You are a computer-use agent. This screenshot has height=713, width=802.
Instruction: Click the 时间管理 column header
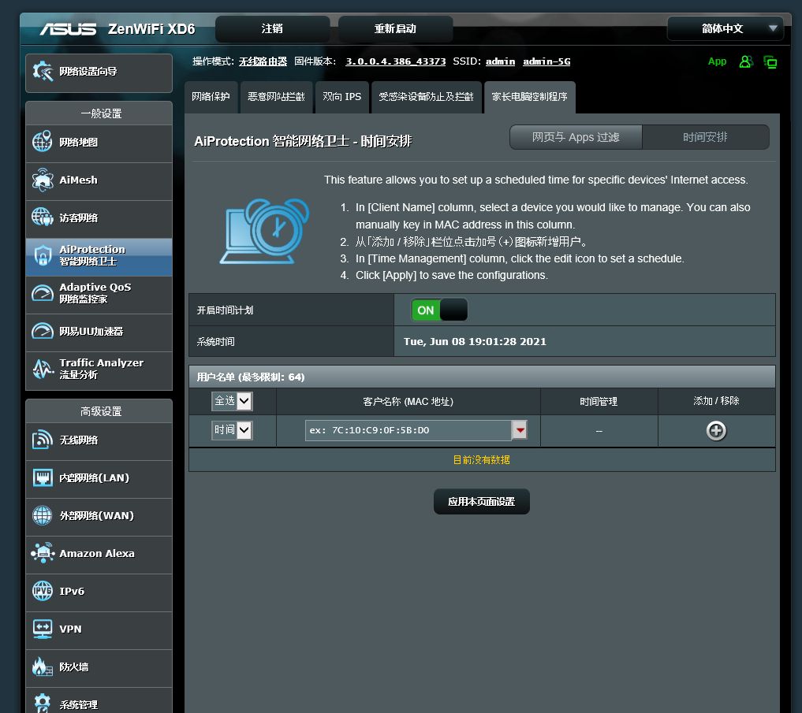tap(599, 402)
